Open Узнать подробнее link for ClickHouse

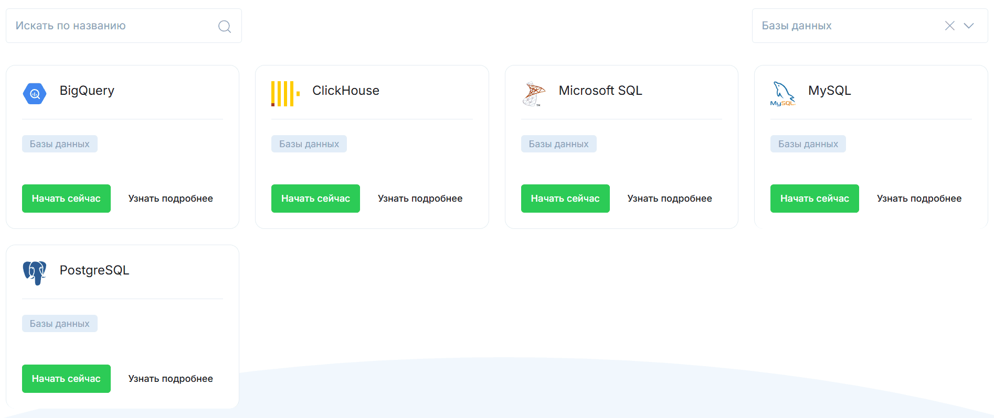[420, 199]
